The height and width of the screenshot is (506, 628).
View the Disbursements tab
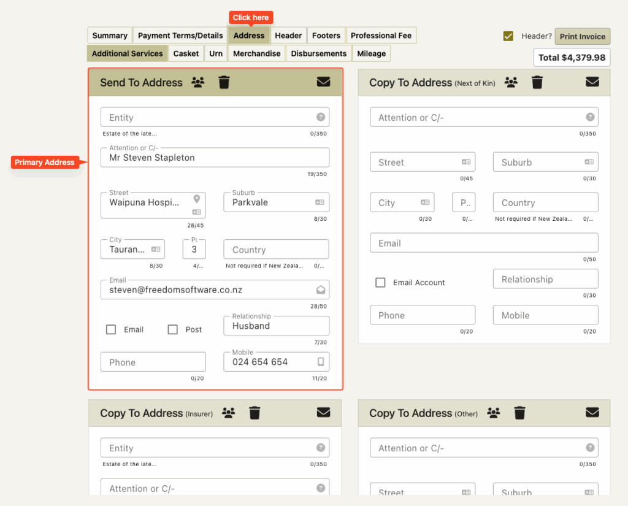coord(318,53)
